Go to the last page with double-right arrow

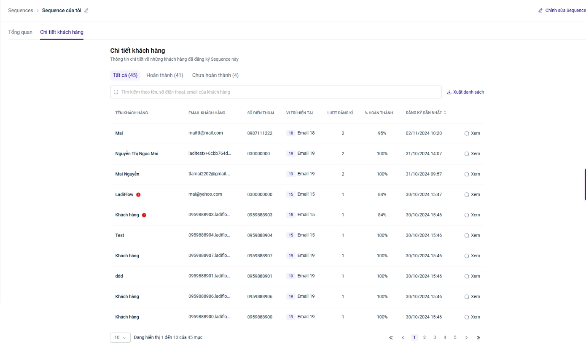(478, 338)
